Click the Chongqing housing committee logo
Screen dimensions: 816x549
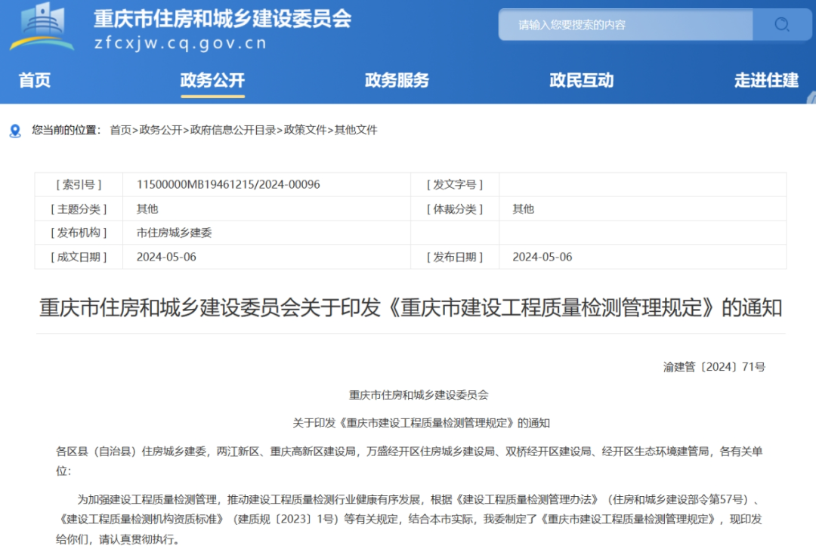coord(42,27)
